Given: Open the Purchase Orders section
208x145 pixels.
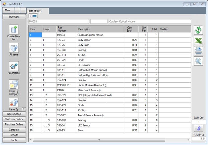Looking at the screenshot, I should coord(14,124).
